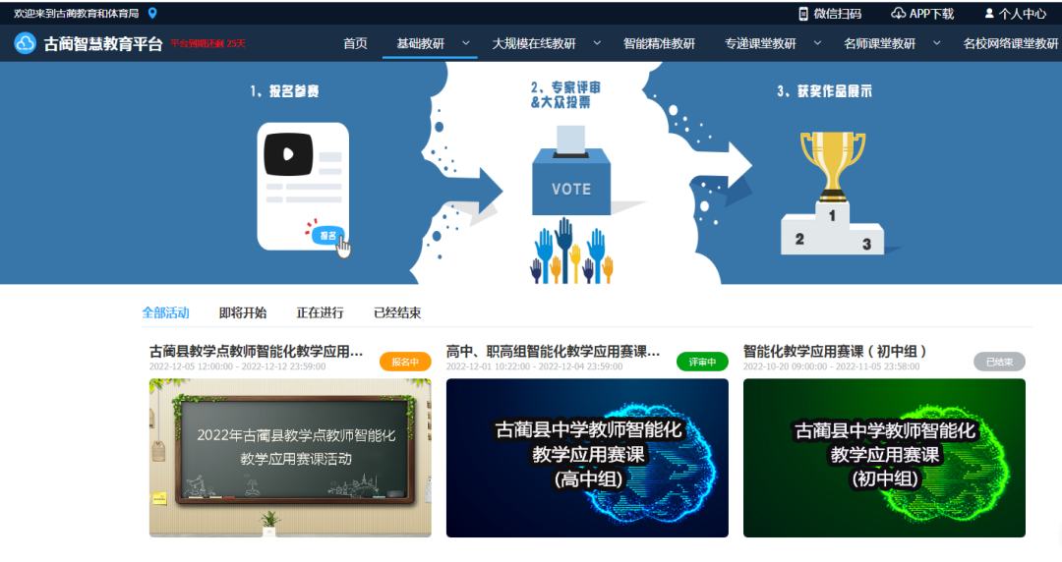Click the 古蔺智慧教育平台 cloud logo
The height and width of the screenshot is (562, 1062).
coord(25,43)
